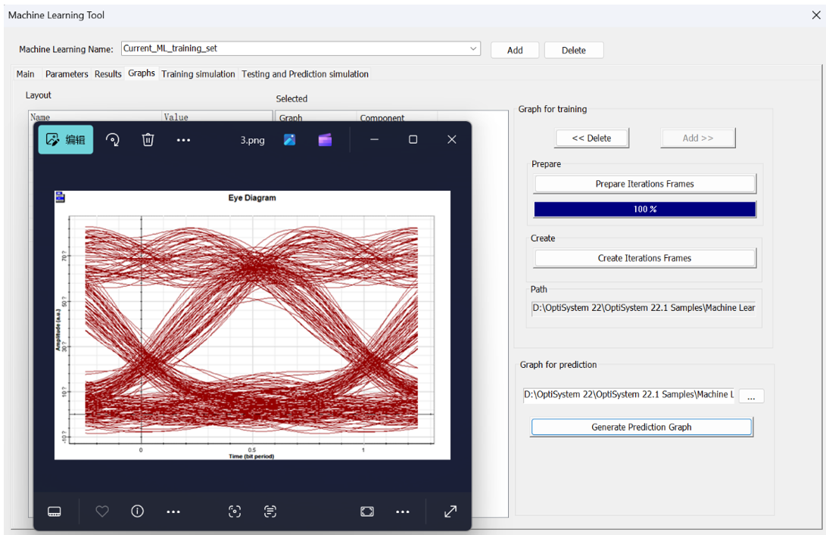Rotate the image with the rotate icon
This screenshot has height=535, width=826.
click(x=113, y=140)
